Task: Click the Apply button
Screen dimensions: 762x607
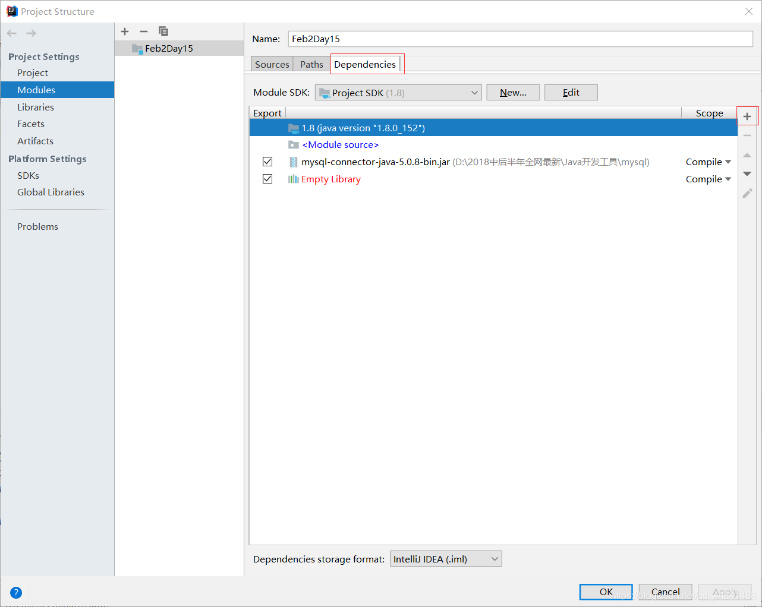Action: [x=725, y=592]
